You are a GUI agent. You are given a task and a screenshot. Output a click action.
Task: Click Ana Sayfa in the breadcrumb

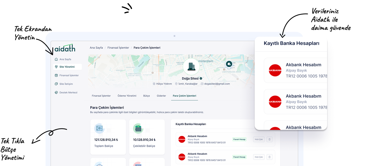[x=96, y=48]
